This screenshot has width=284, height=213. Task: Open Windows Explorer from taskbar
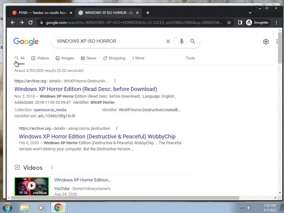pyautogui.click(x=25, y=208)
